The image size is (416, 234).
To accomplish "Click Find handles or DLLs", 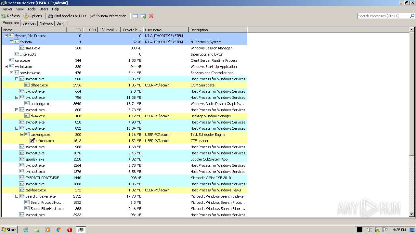I will click(x=67, y=16).
